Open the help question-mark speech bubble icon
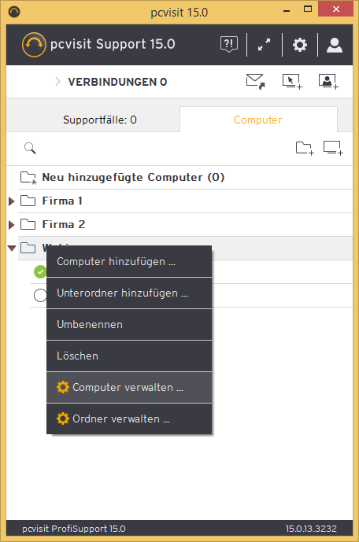 pyautogui.click(x=229, y=45)
